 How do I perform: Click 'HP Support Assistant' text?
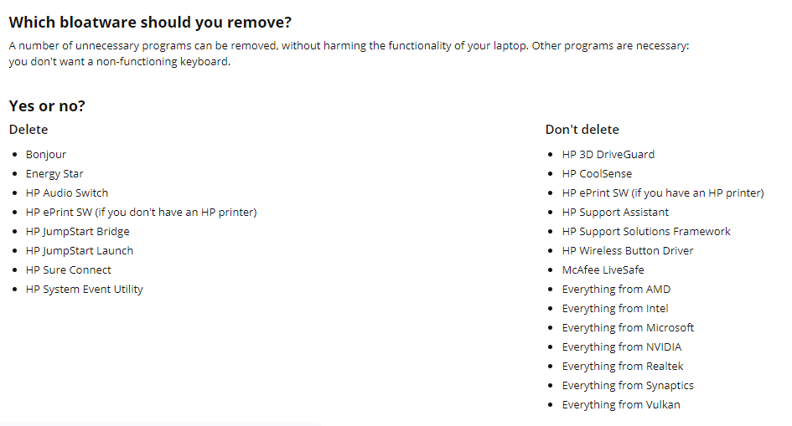615,213
